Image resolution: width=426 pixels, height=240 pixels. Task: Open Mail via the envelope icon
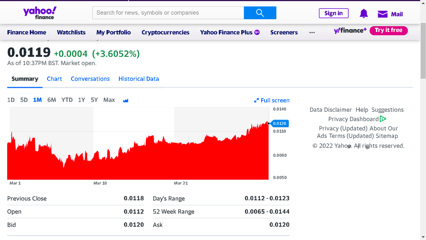pyautogui.click(x=382, y=14)
